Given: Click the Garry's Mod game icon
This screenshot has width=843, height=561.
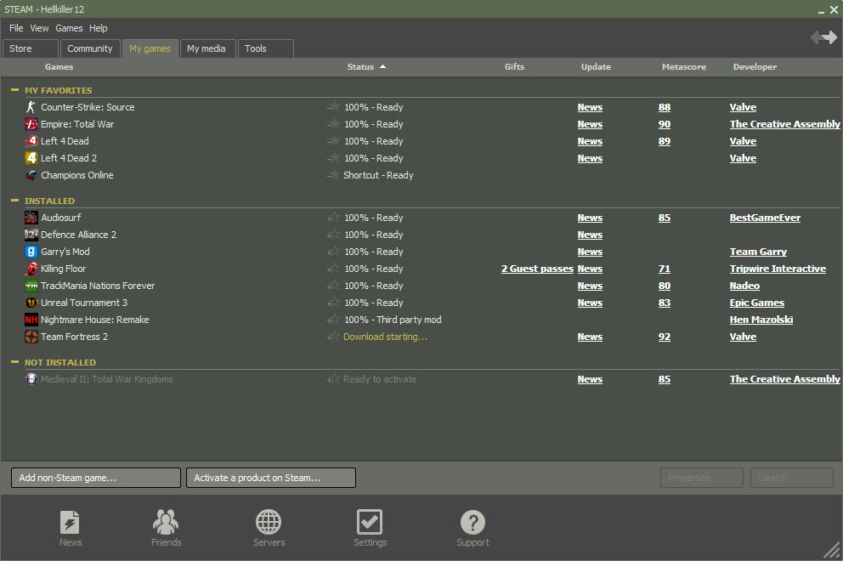Looking at the screenshot, I should [31, 252].
